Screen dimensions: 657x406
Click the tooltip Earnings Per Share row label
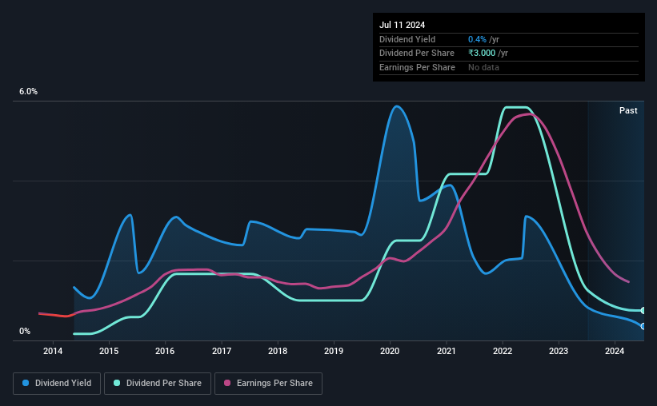tap(417, 67)
